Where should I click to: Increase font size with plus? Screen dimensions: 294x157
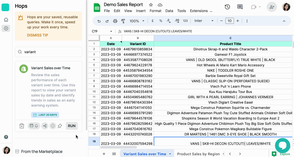tap(238, 21)
